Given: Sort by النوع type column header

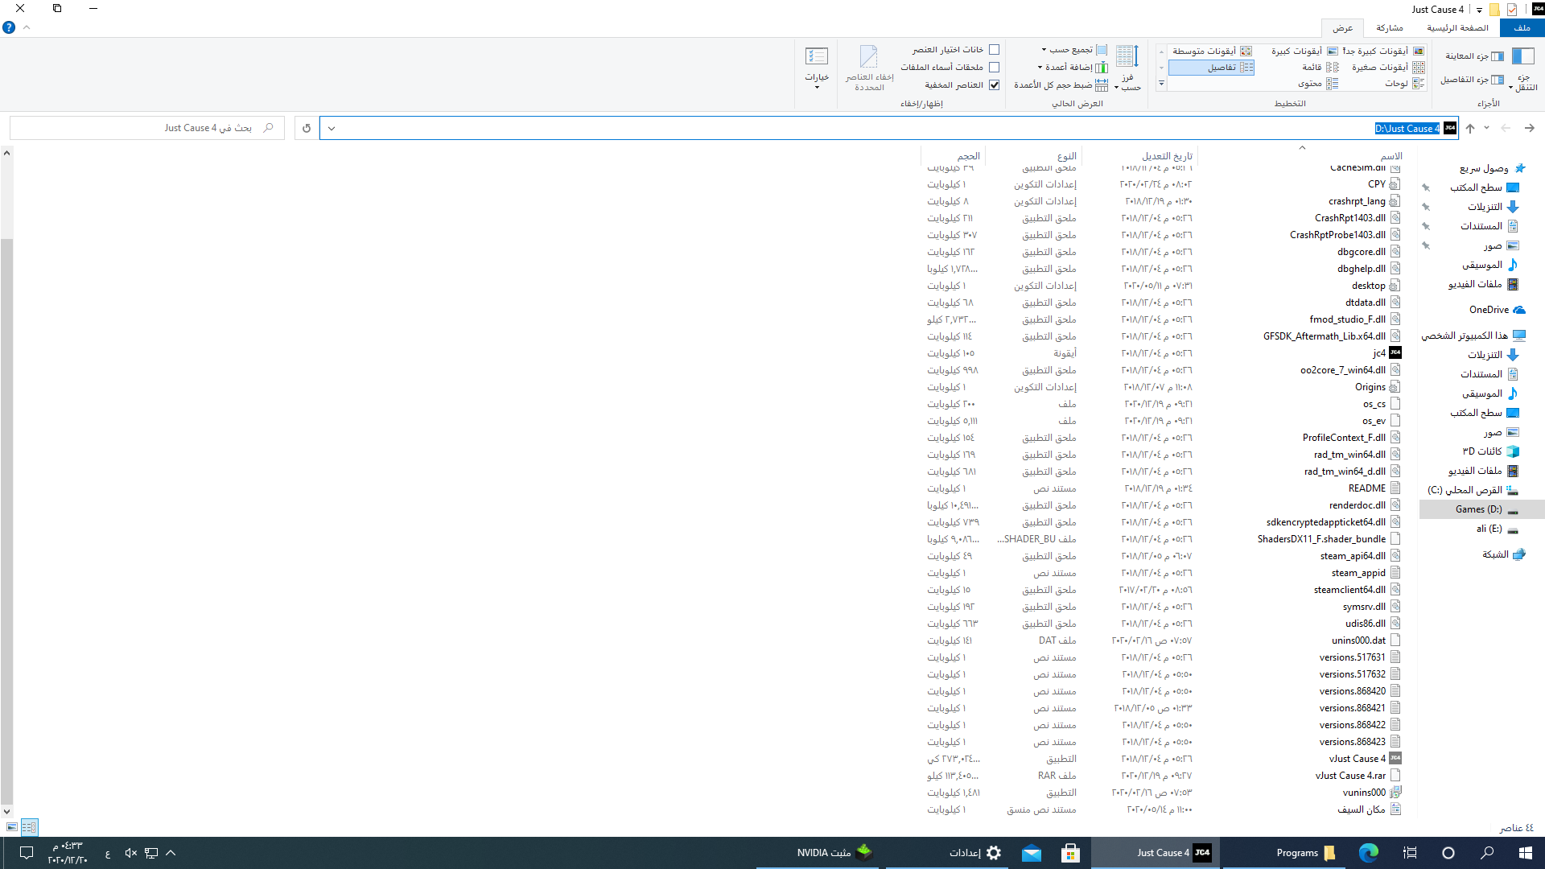Looking at the screenshot, I should 1033,156.
